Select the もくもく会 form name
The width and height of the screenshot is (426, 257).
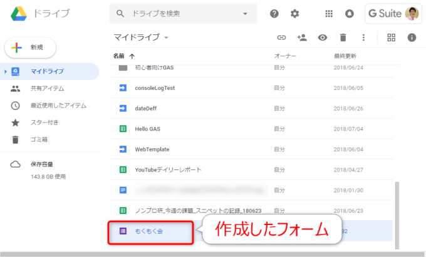[x=149, y=231]
